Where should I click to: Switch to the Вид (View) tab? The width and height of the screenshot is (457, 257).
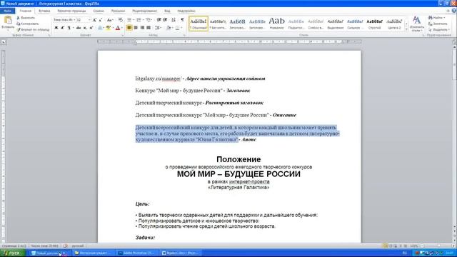167,11
